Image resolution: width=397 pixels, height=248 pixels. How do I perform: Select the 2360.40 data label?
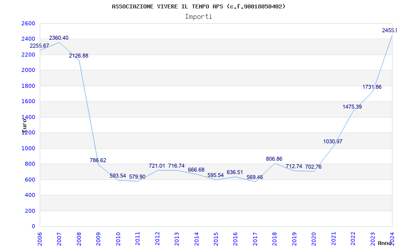click(59, 38)
